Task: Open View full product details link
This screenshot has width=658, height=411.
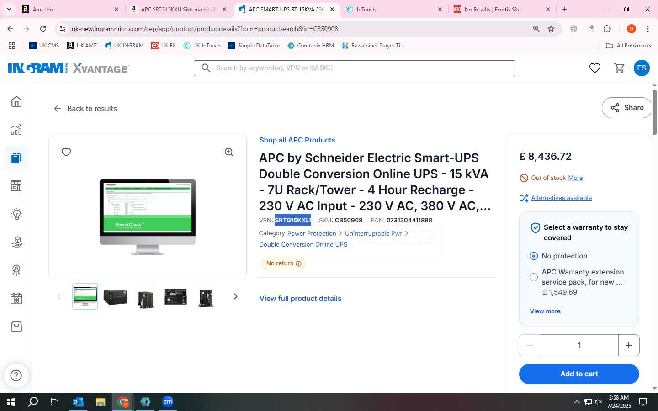Action: coord(300,299)
